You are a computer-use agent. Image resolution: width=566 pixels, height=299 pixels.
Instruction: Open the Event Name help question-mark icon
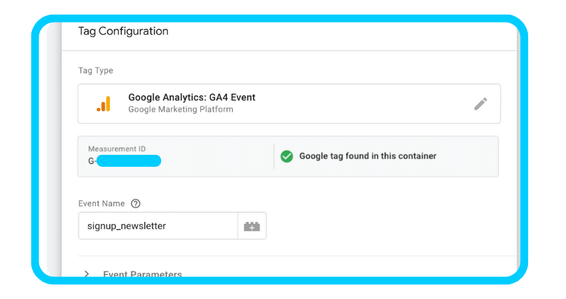pyautogui.click(x=136, y=204)
